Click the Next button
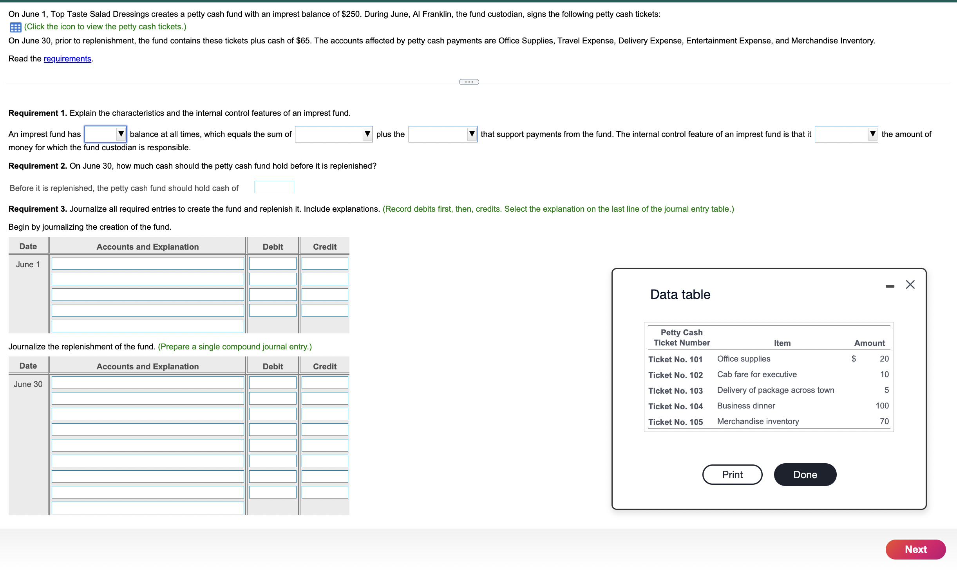The image size is (957, 574). point(915,549)
